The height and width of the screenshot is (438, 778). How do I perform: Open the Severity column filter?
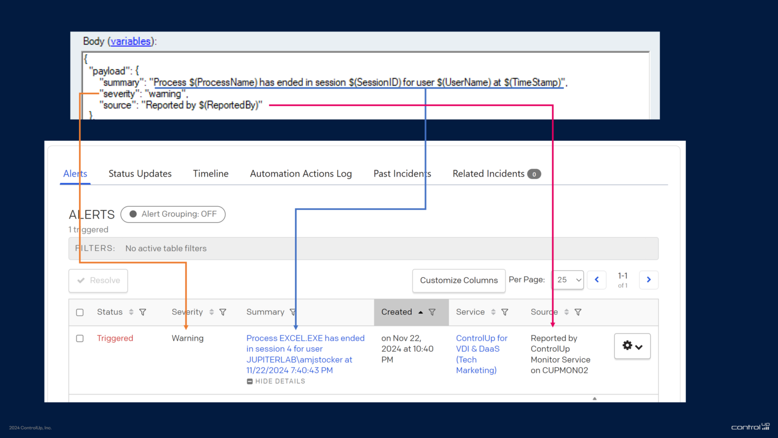pyautogui.click(x=223, y=312)
